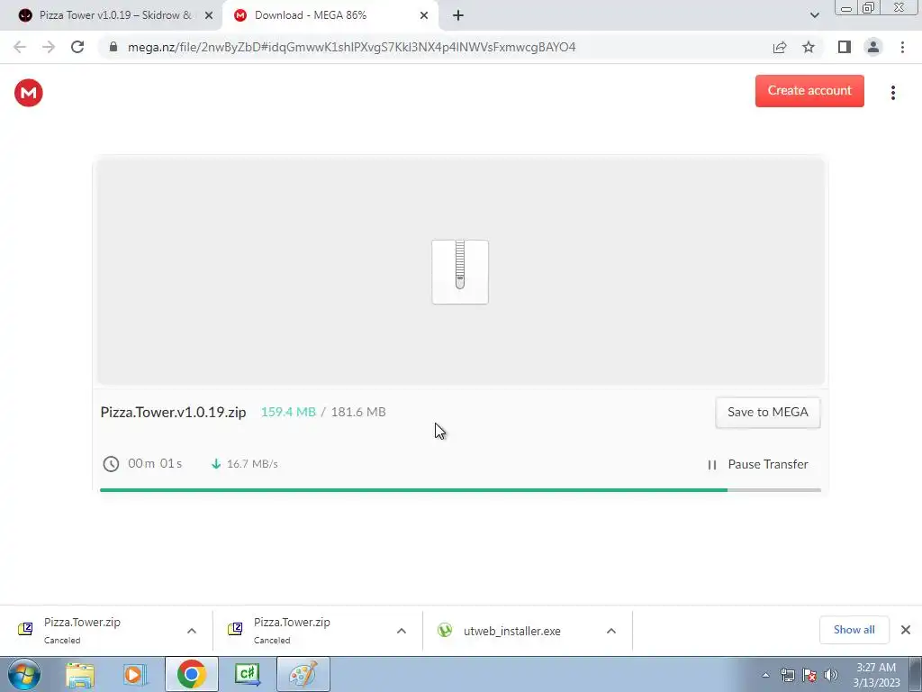
Task: Save the file to MEGA
Action: coord(767,412)
